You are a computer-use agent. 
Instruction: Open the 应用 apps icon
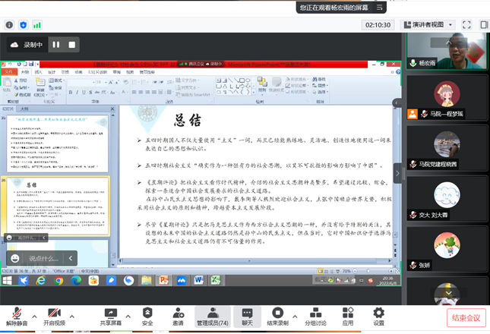tap(348, 314)
